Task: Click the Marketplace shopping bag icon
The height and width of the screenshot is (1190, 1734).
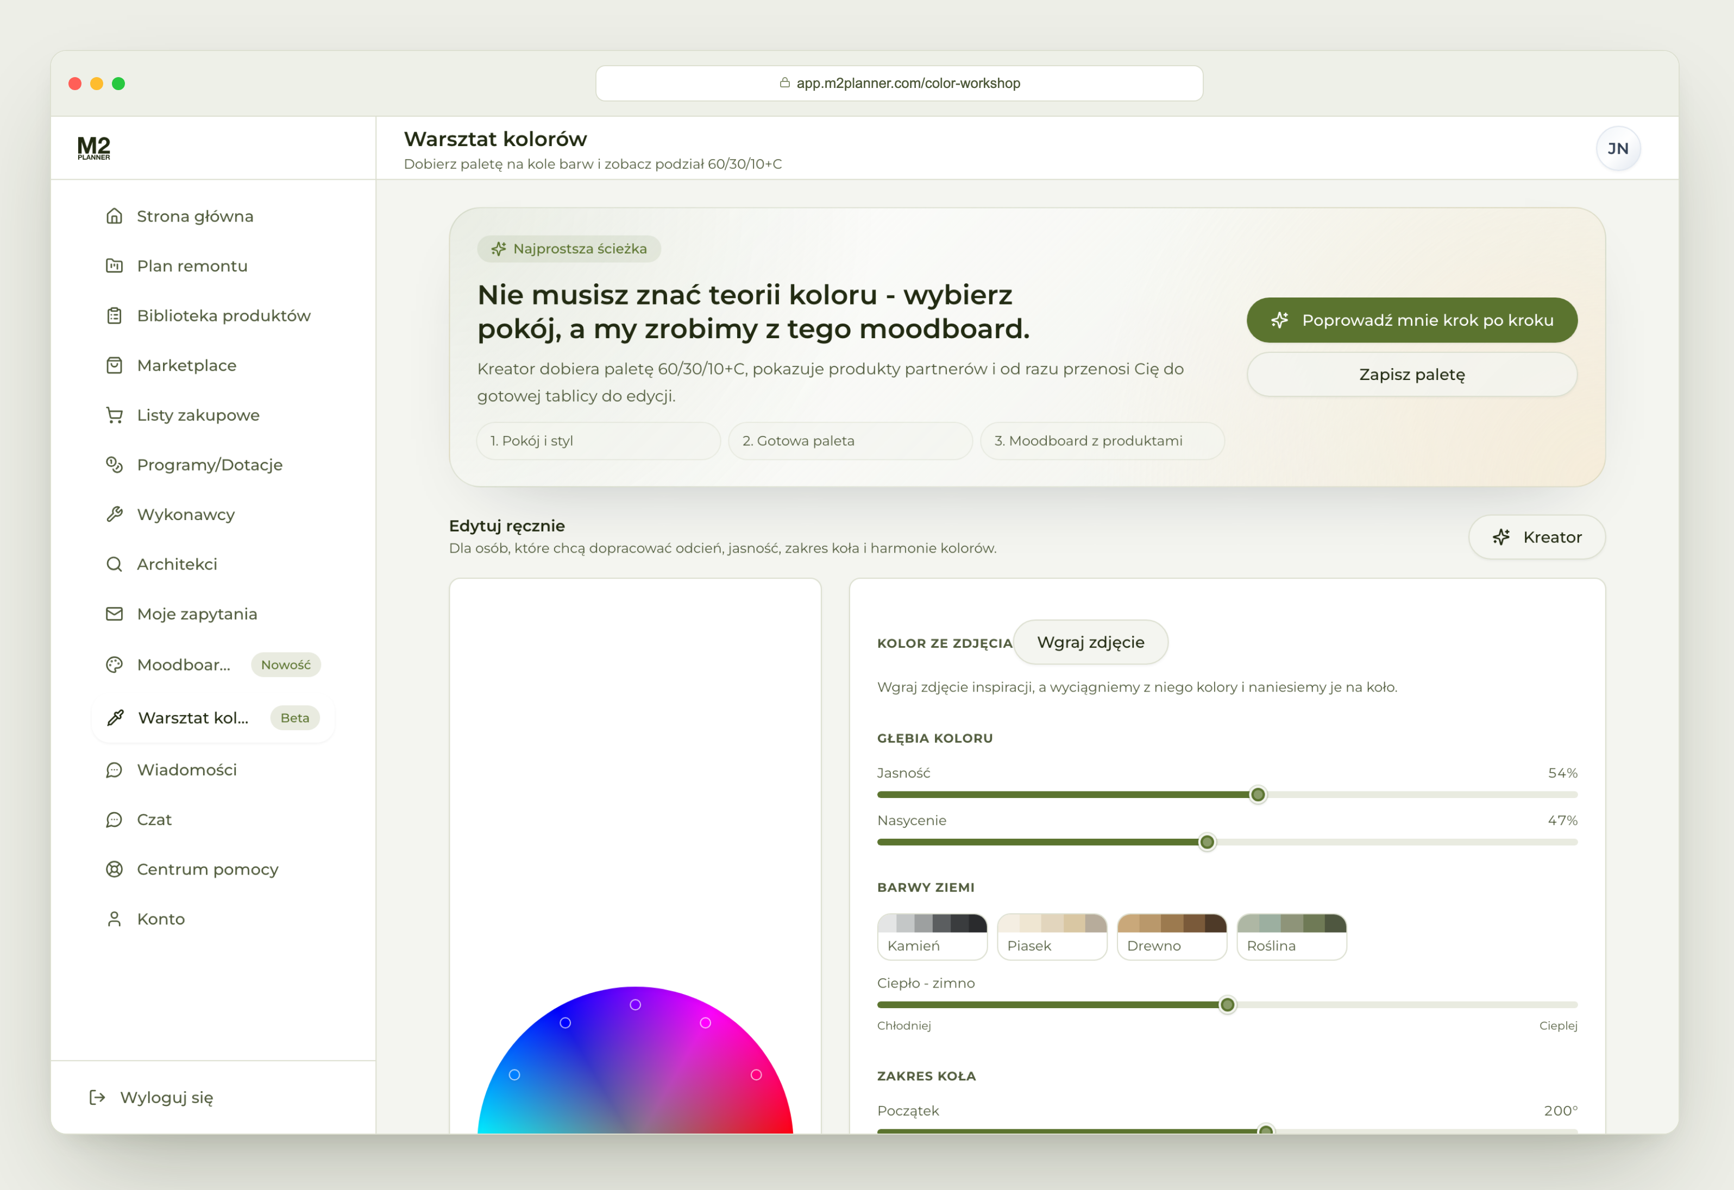Action: click(114, 365)
